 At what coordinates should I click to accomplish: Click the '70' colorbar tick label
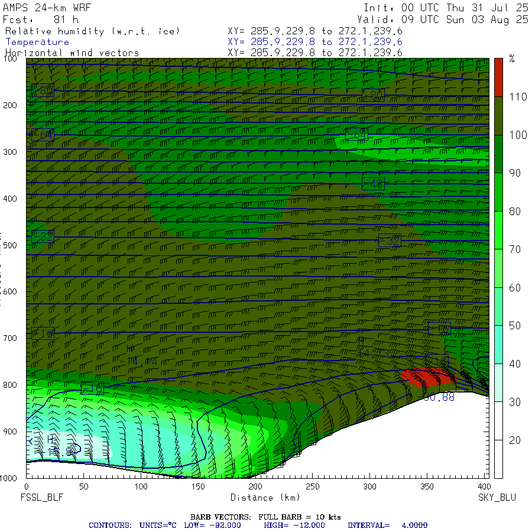[515, 249]
